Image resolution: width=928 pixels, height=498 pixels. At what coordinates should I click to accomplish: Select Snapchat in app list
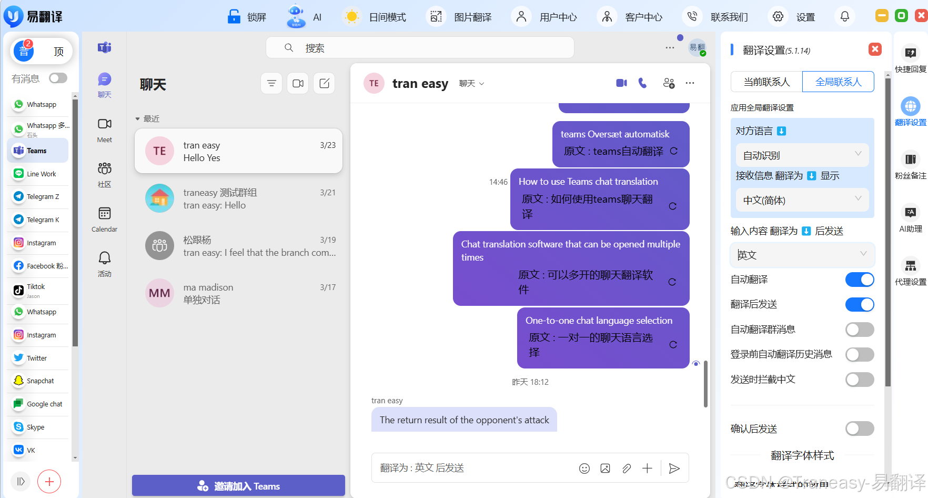coord(38,381)
